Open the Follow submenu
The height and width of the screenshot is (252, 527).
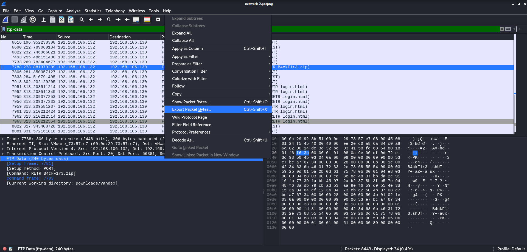coord(218,86)
